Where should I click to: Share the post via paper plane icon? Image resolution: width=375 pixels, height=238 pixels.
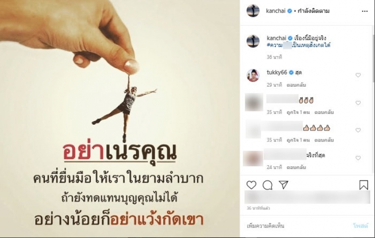coord(284,185)
